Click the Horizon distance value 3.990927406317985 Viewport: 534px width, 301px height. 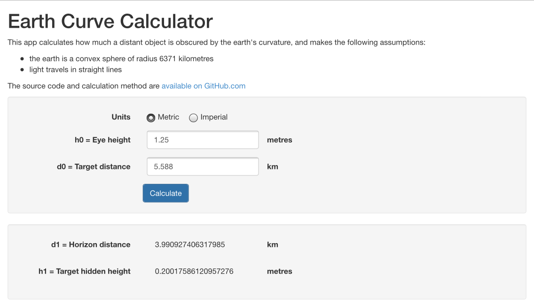pos(190,245)
